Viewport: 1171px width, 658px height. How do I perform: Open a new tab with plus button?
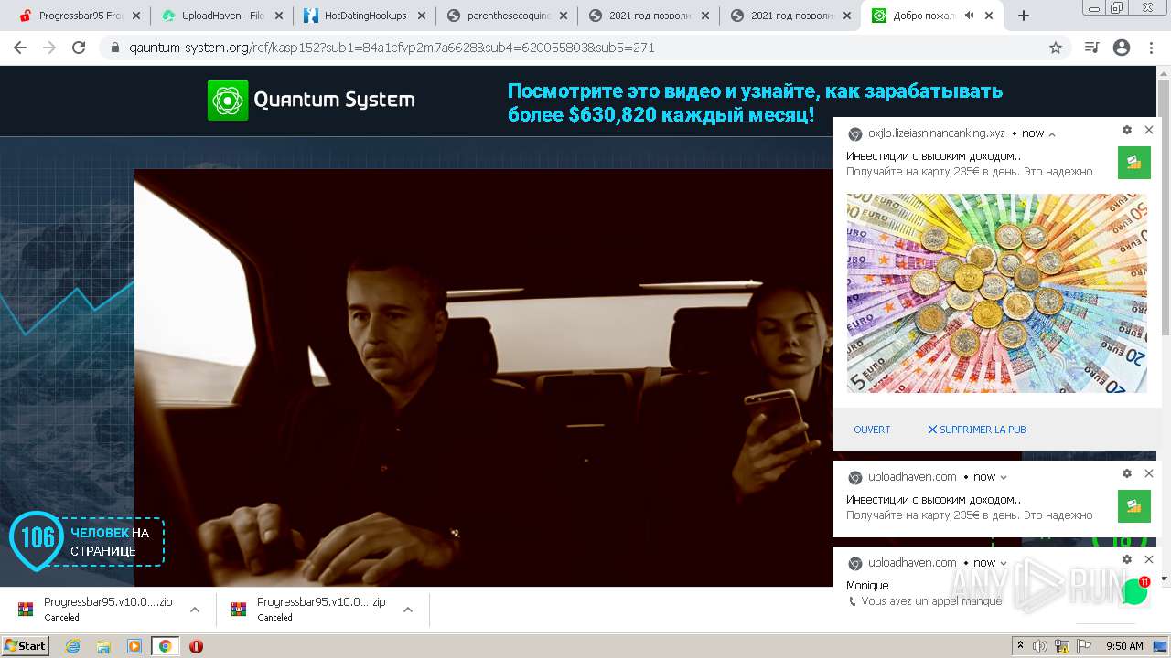[x=1024, y=16]
